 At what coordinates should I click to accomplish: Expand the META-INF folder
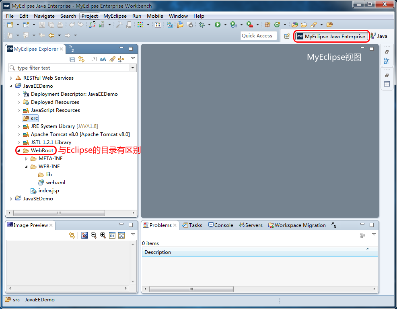click(x=26, y=159)
